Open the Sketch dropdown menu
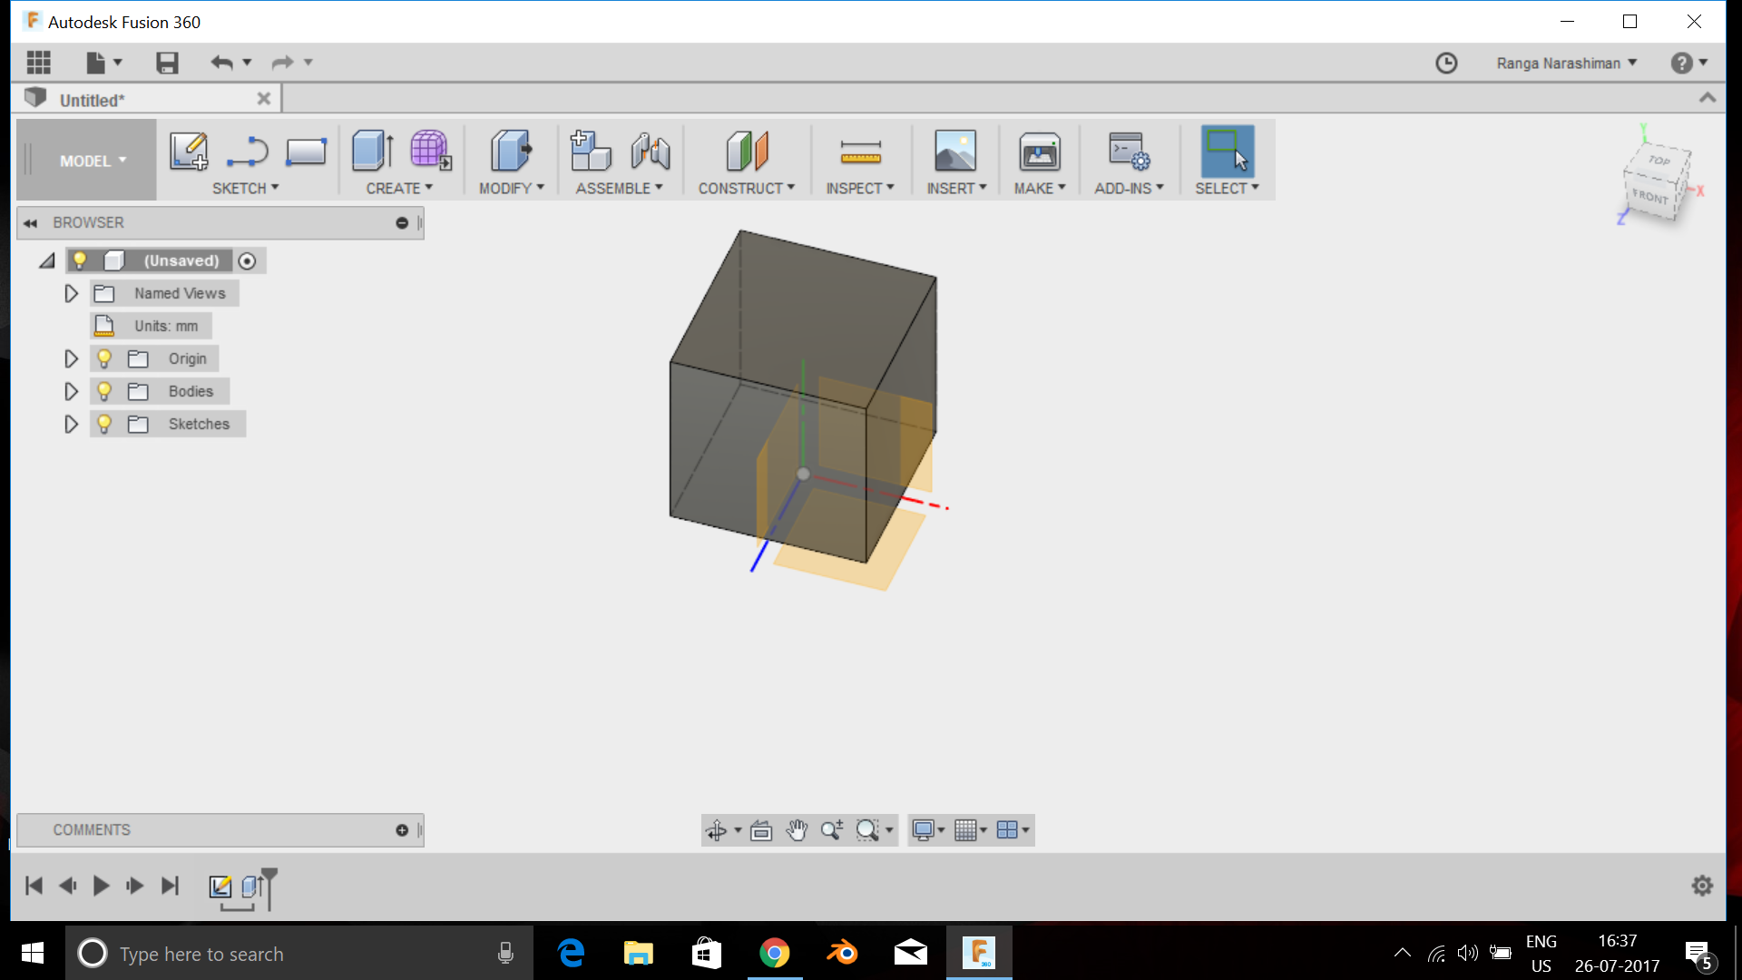The width and height of the screenshot is (1742, 980). click(245, 188)
